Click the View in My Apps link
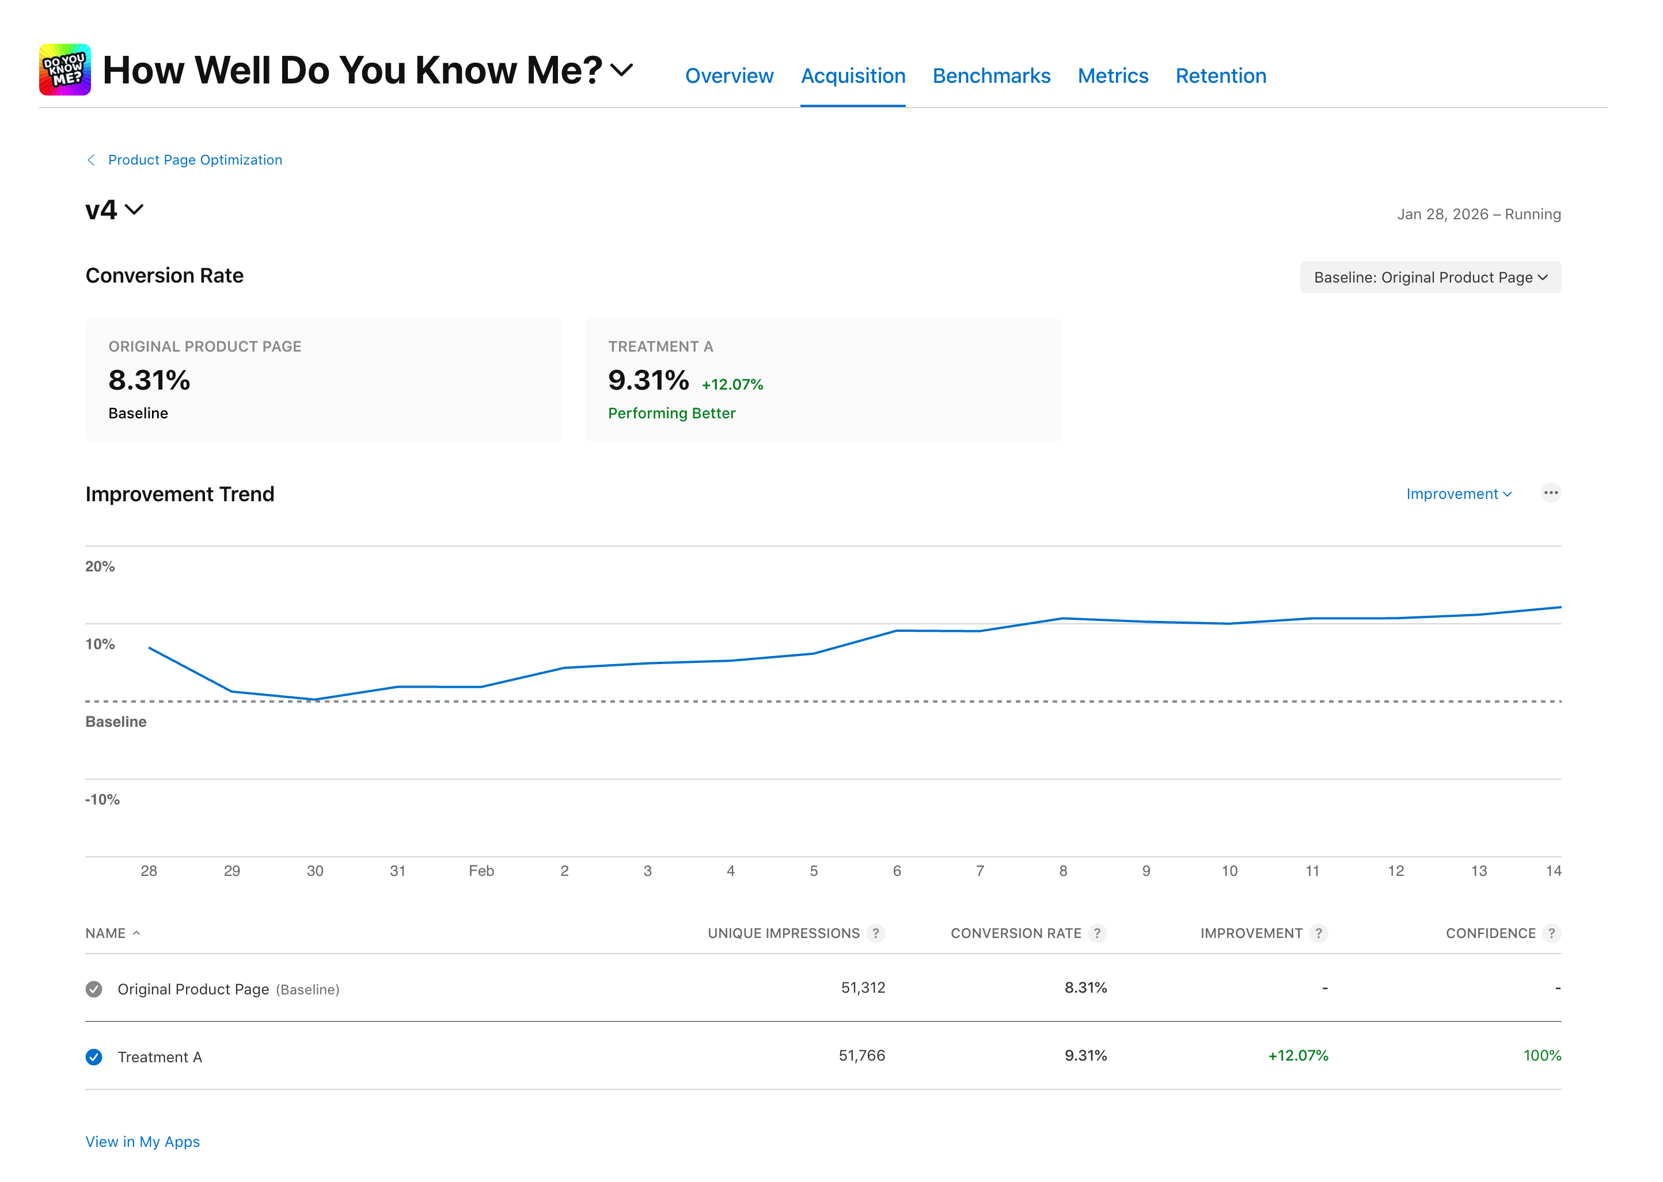This screenshot has height=1182, width=1663. [143, 1141]
